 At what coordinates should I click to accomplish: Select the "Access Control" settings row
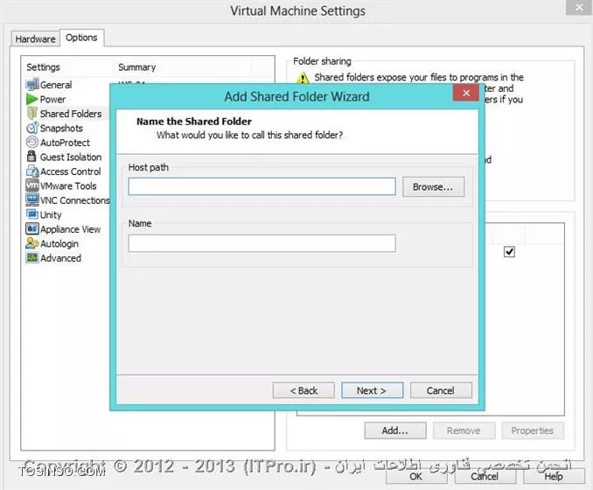pyautogui.click(x=67, y=171)
